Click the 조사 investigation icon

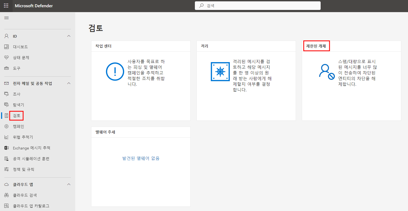coord(6,94)
